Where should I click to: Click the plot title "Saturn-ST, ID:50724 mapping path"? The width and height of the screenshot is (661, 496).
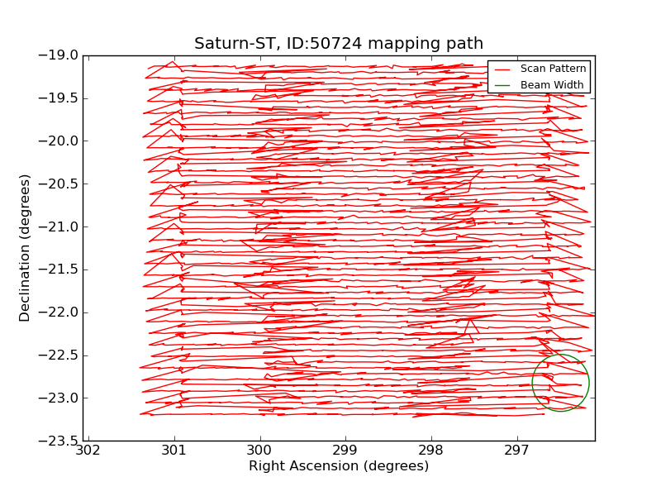point(339,44)
